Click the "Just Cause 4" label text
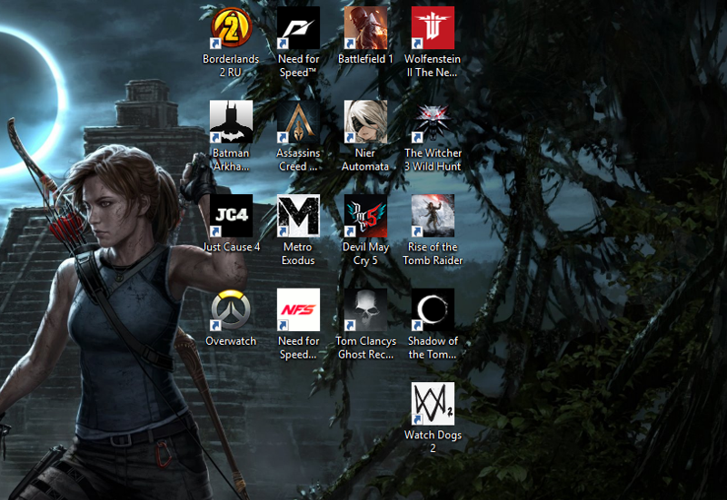The image size is (727, 500). (231, 247)
